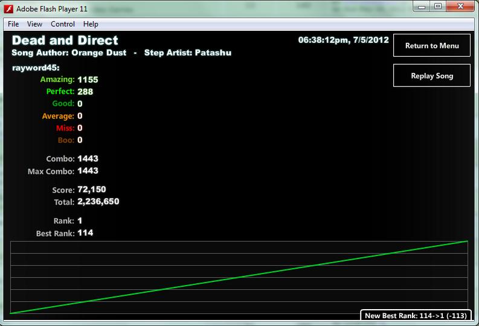Screen dimensions: 479x326
Task: Click the Return to Menu button
Action: coord(432,45)
